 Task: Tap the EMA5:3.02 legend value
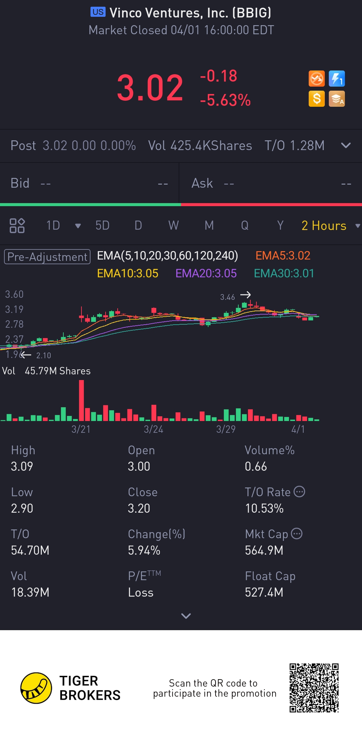[x=283, y=256]
